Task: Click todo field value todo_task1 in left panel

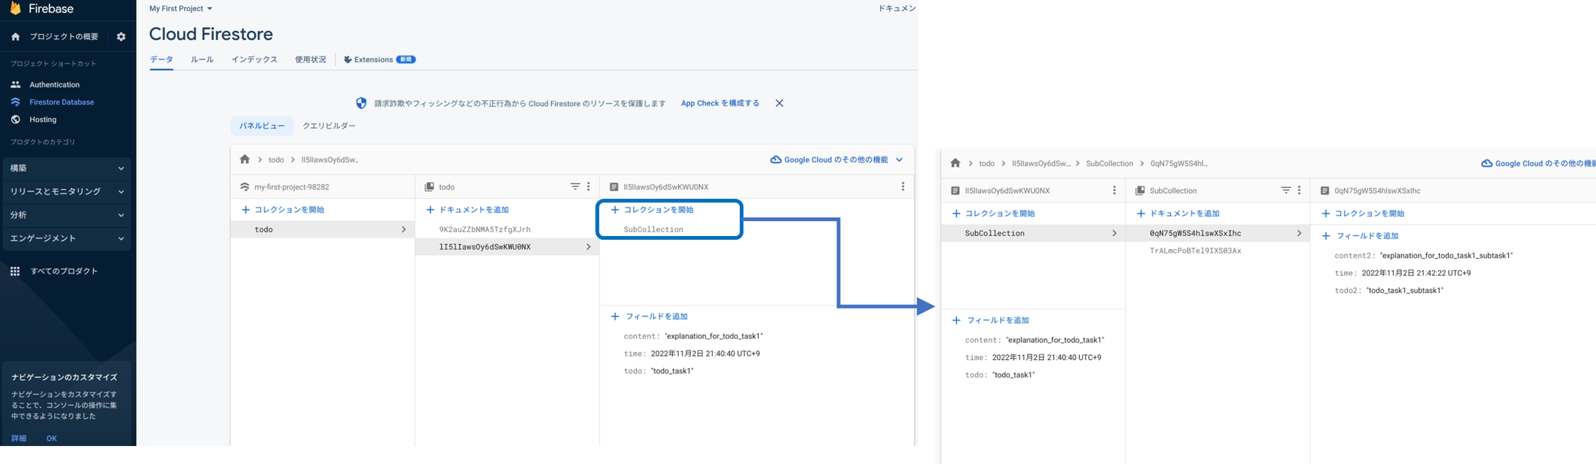Action: click(x=672, y=371)
